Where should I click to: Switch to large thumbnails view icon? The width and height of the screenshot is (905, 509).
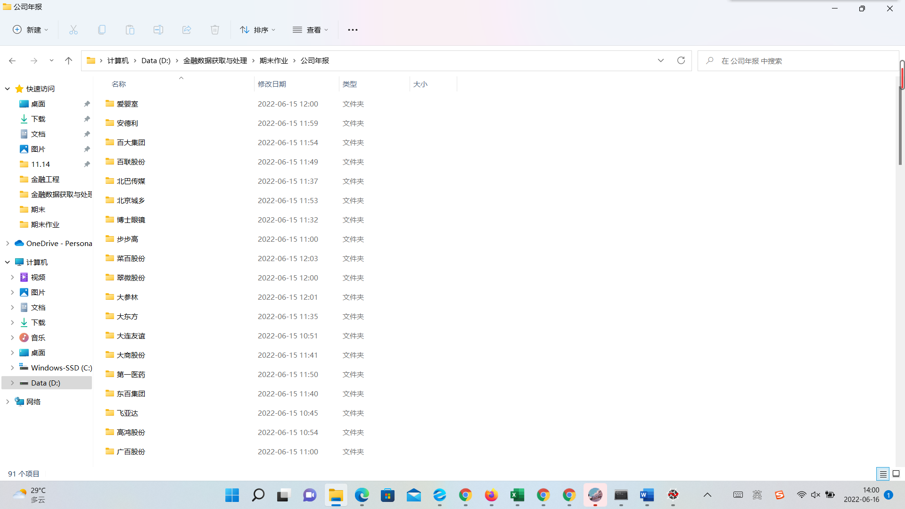tap(896, 474)
